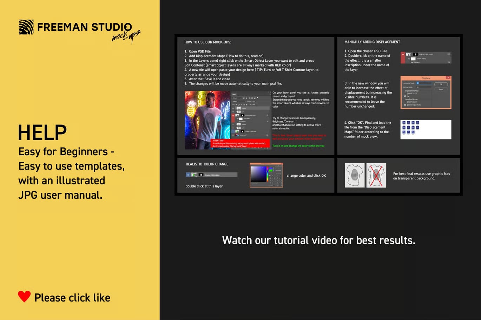The image size is (481, 320).
Task: Click the green new-color swatch in picker
Action: point(271,170)
